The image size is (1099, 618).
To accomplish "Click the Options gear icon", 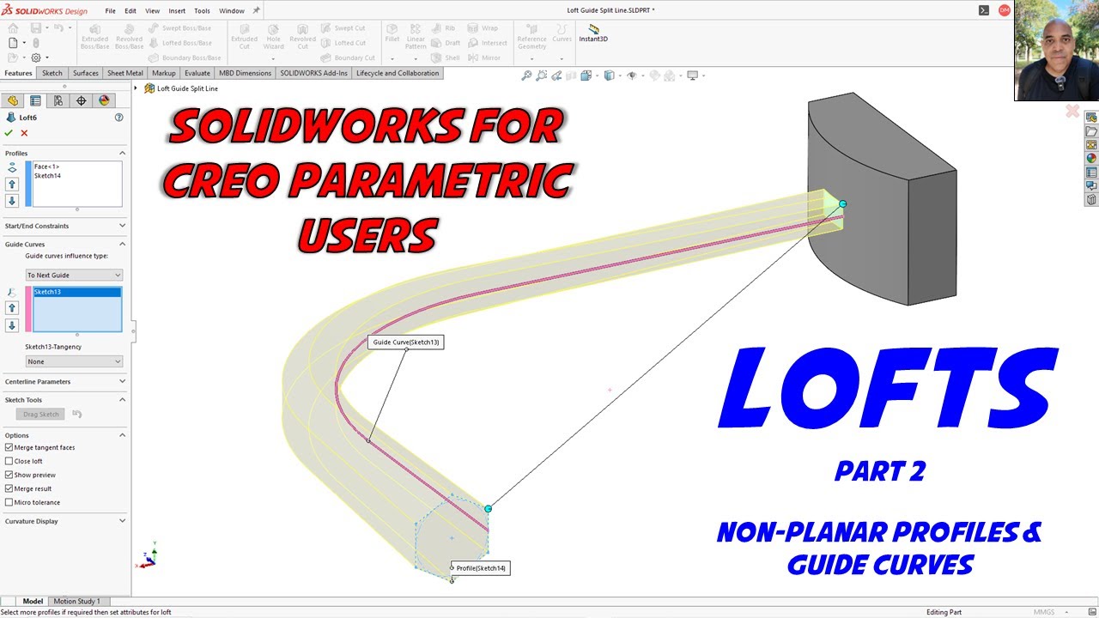I will pyautogui.click(x=35, y=58).
